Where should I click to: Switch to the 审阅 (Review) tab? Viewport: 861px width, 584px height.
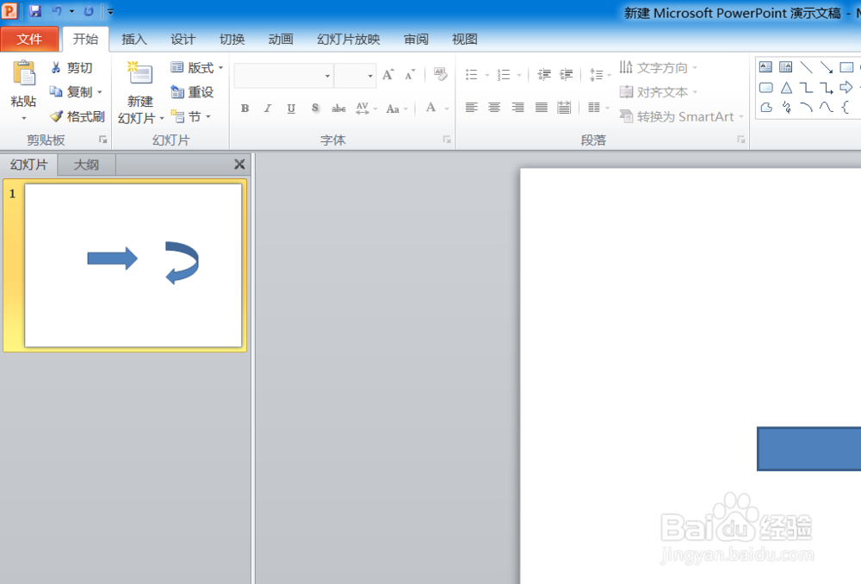point(416,39)
